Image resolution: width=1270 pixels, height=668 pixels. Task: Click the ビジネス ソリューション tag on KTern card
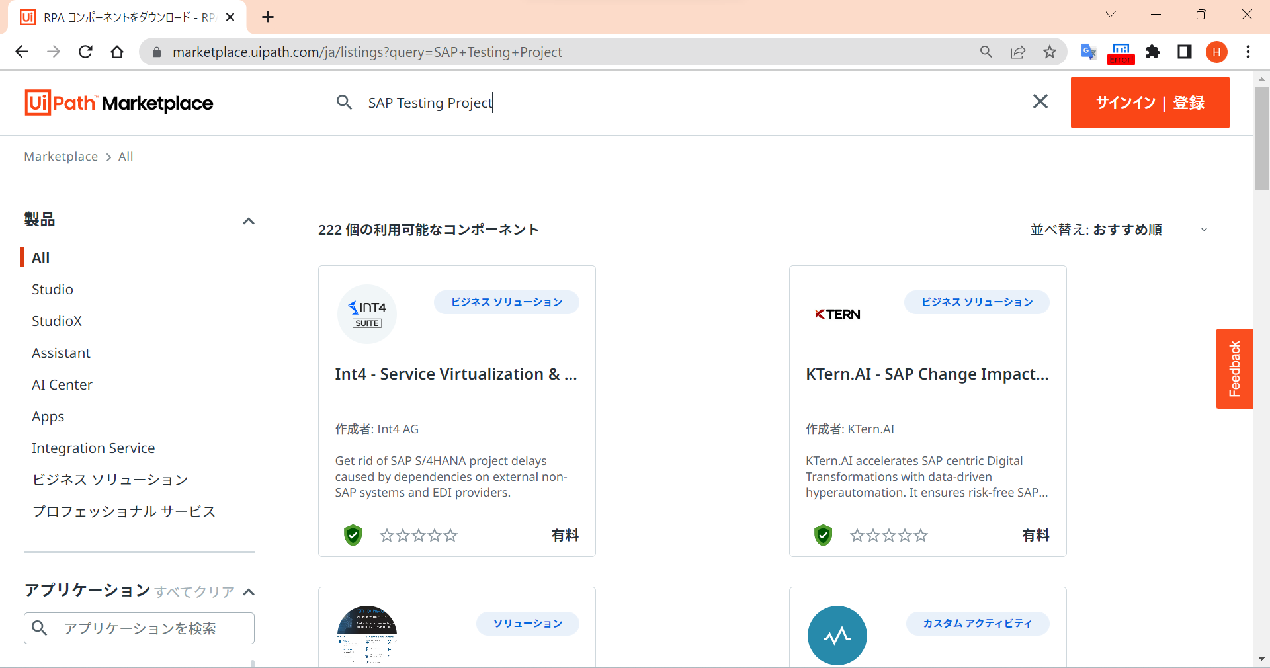click(977, 302)
